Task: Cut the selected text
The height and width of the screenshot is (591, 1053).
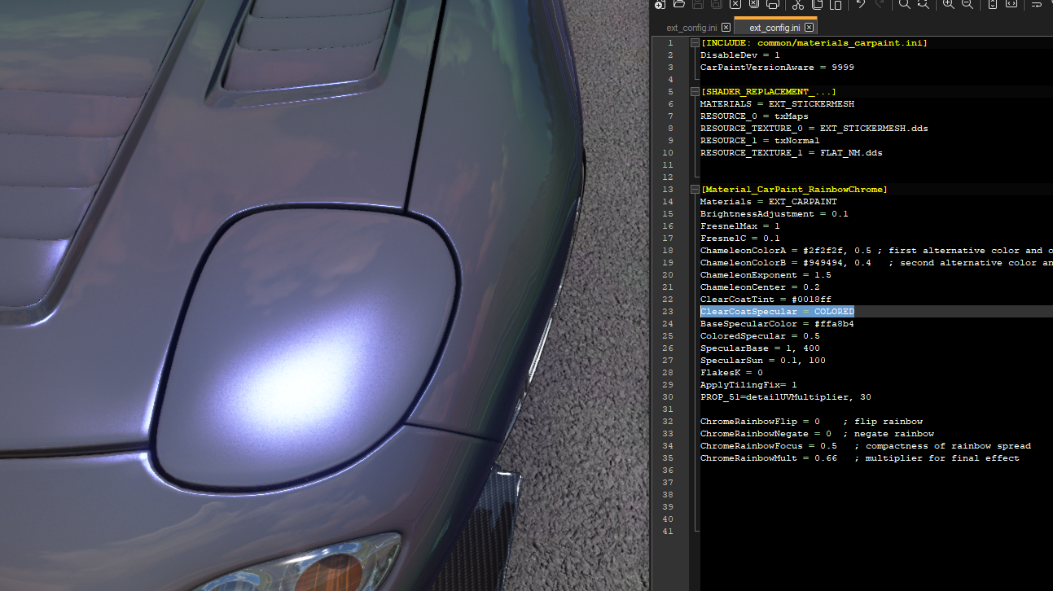Action: [796, 5]
